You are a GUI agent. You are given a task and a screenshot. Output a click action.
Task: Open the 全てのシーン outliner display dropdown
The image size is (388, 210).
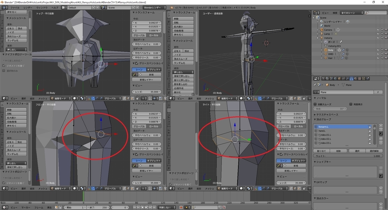pos(352,12)
